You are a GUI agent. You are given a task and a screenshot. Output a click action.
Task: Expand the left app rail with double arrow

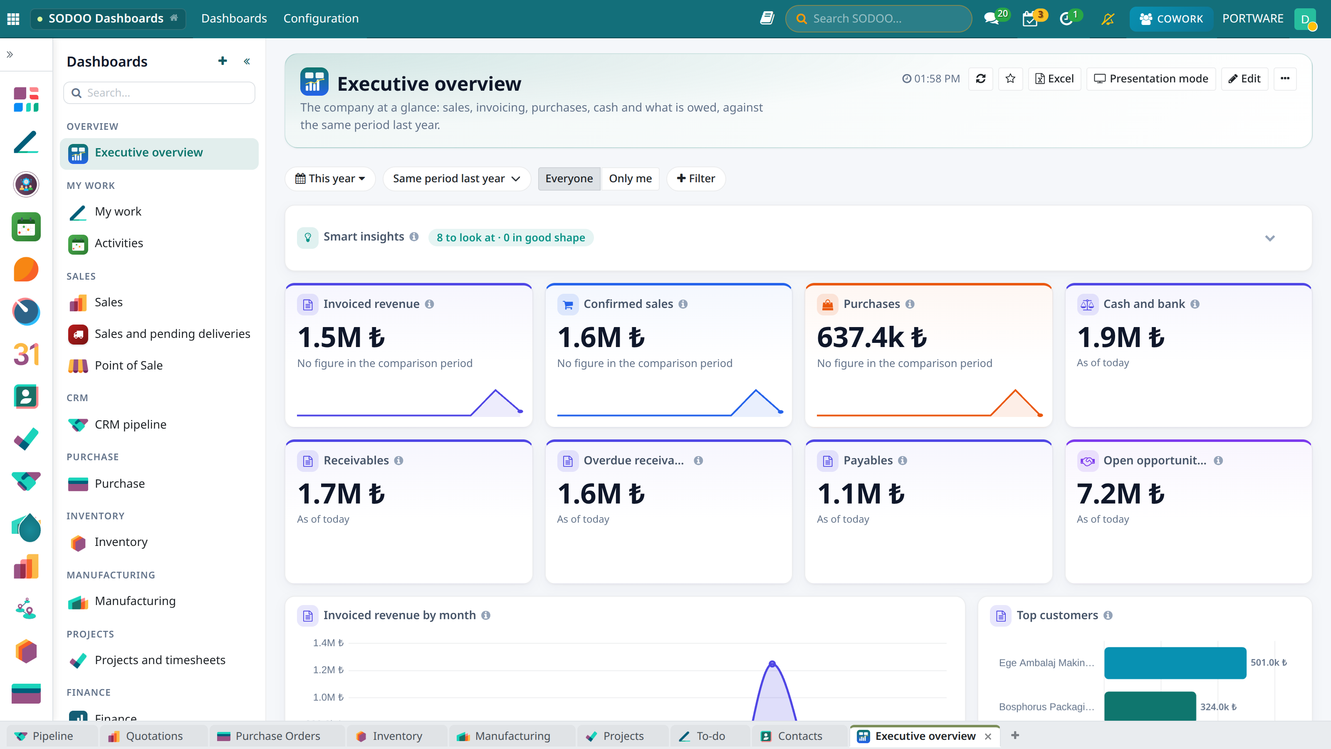tap(10, 54)
